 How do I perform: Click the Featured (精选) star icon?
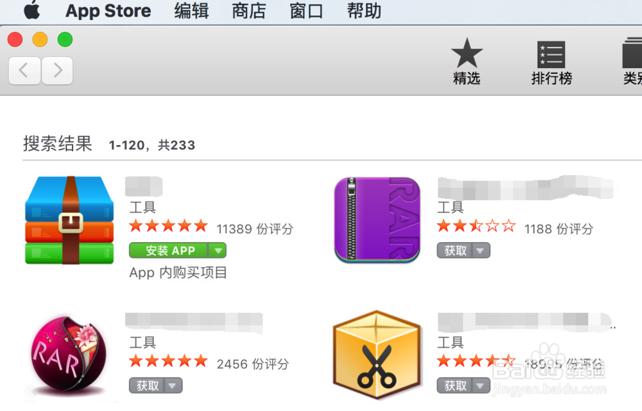click(467, 55)
